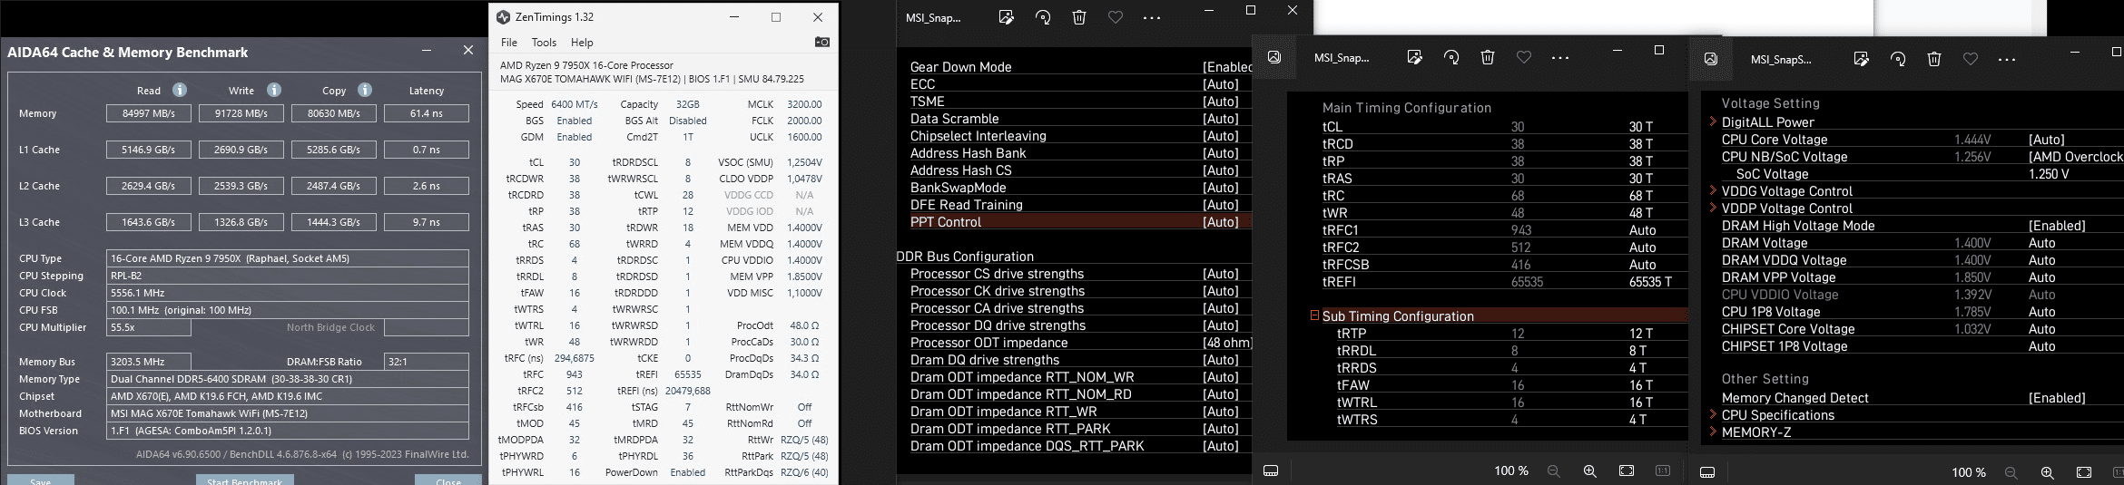
Task: Toggle the filmstrip in the Main Timing Configuration Photos window
Action: click(1271, 471)
